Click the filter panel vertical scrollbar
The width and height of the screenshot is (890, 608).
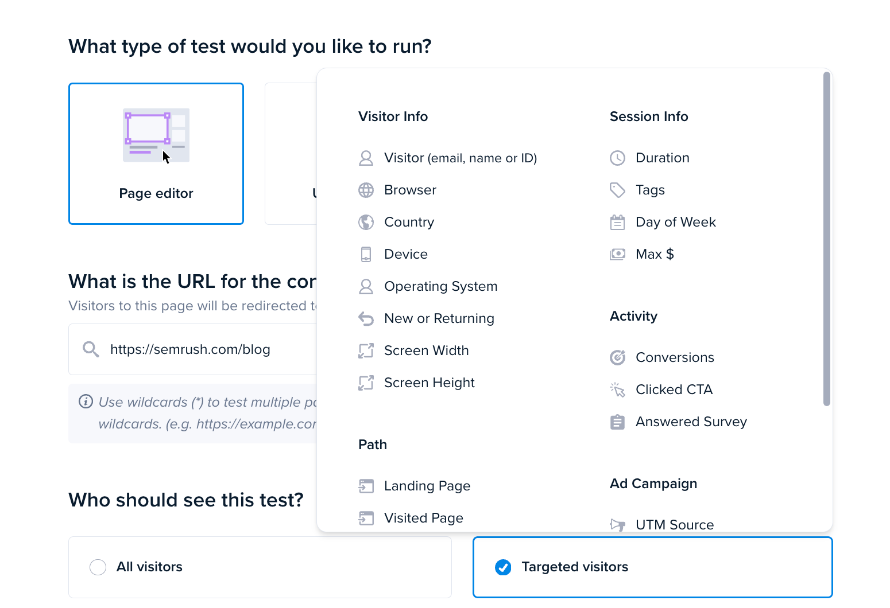click(x=827, y=239)
